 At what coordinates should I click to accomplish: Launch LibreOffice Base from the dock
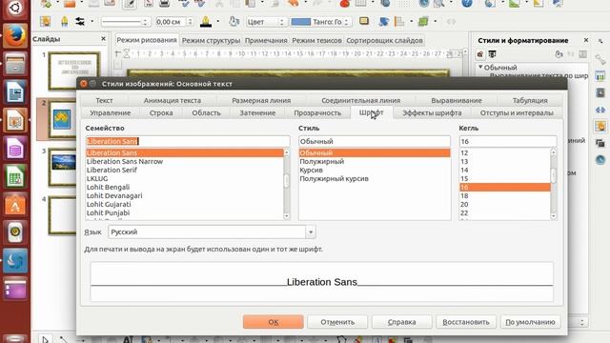tap(15, 149)
